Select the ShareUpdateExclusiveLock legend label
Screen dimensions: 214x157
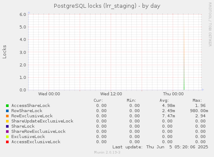tap(42, 121)
